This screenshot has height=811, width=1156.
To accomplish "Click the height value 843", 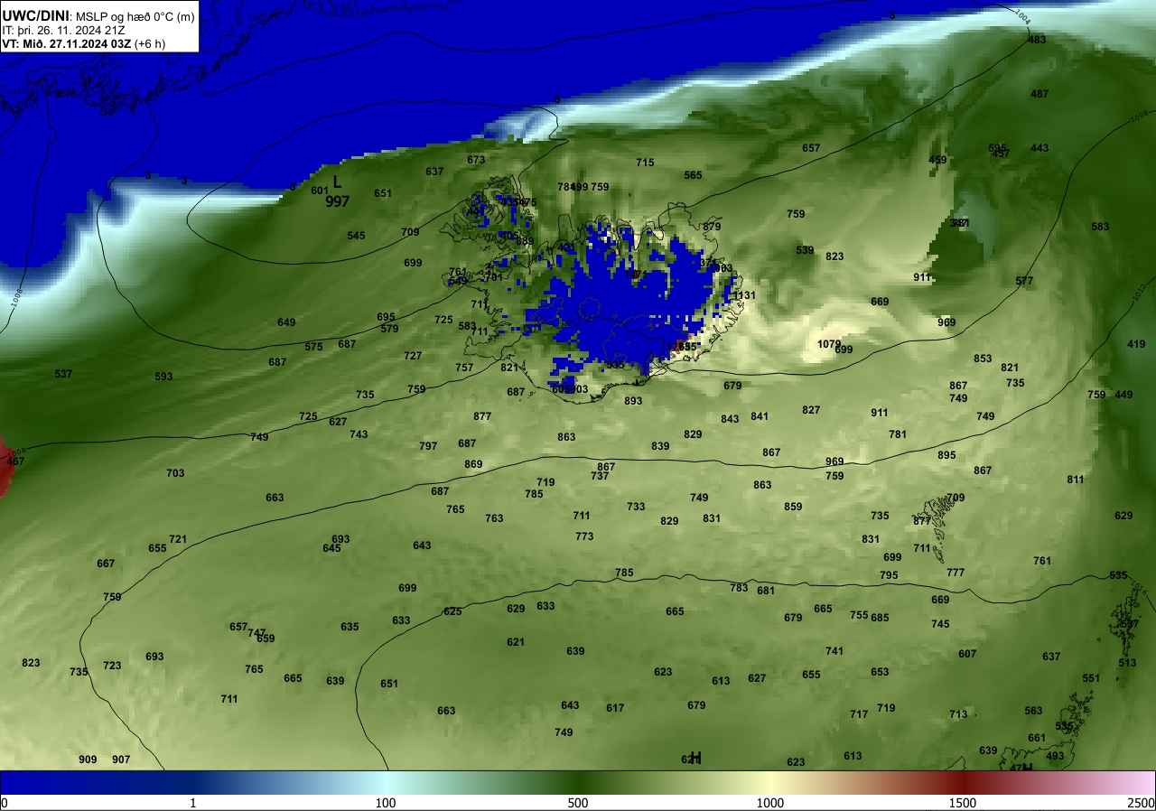I will pos(730,419).
